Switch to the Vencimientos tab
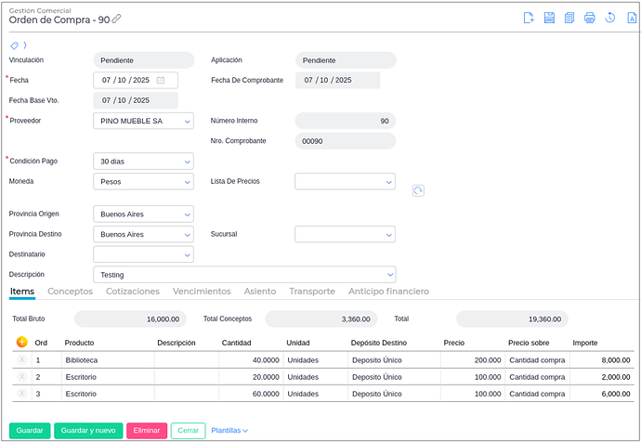Image resolution: width=641 pixels, height=442 pixels. (202, 292)
